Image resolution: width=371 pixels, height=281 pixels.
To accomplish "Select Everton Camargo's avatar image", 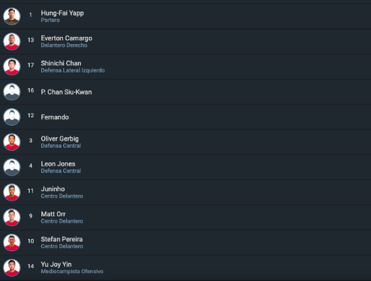I will [12, 41].
